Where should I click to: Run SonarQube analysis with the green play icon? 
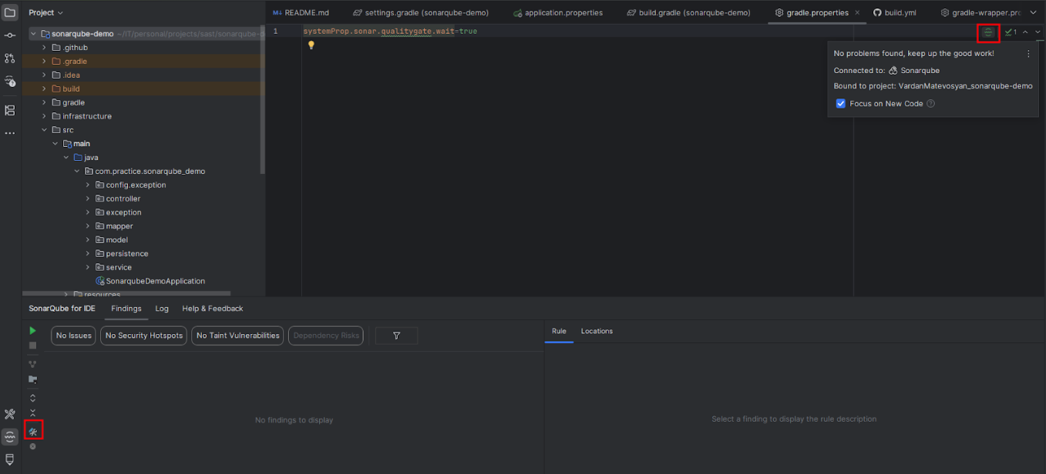click(32, 330)
